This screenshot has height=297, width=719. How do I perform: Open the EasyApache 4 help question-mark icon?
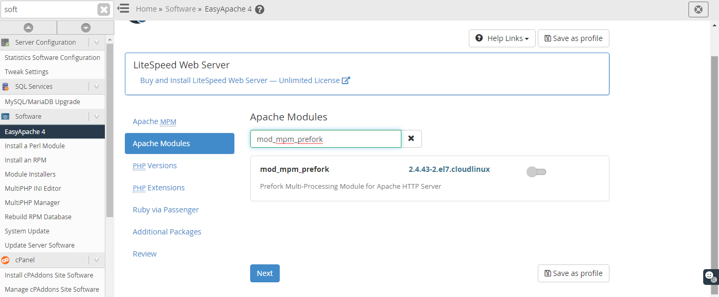point(259,9)
